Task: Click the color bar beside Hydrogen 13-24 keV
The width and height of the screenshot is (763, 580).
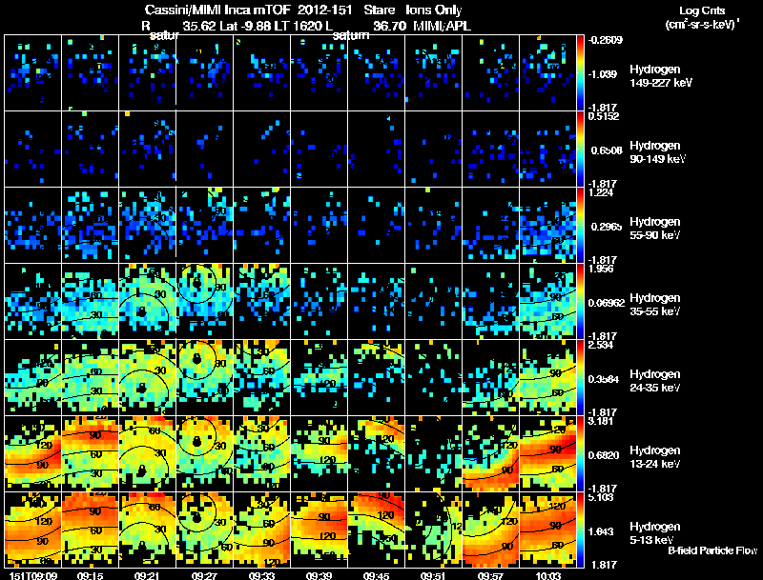Action: (x=580, y=454)
